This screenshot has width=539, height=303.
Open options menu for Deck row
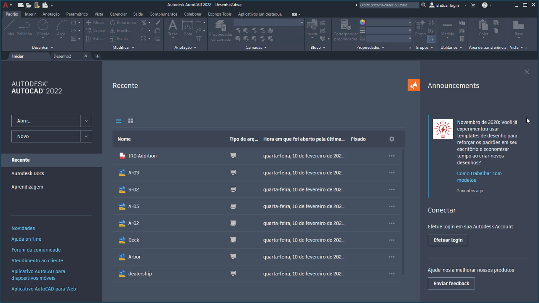point(392,240)
